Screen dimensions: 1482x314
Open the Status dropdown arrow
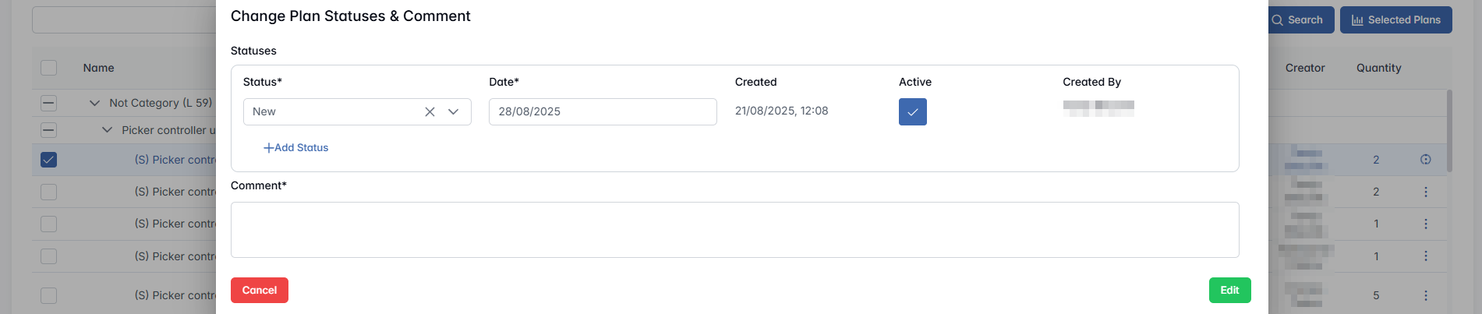click(453, 111)
